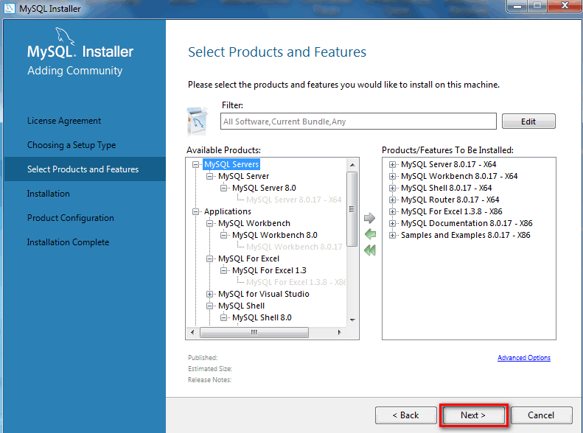
Task: Select MySQL for Visual Studio tree item
Action: pos(264,294)
